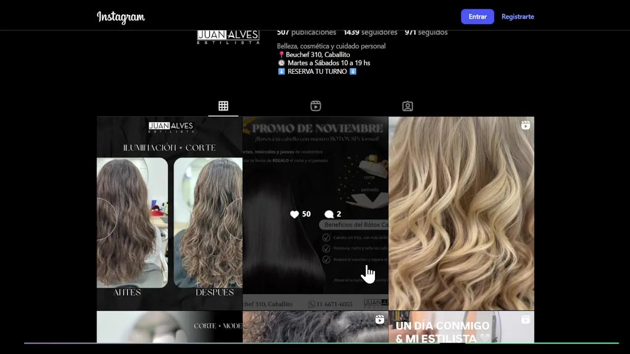Image resolution: width=630 pixels, height=354 pixels.
Task: Open the curly hair reel thumbnail
Action: tap(315, 327)
